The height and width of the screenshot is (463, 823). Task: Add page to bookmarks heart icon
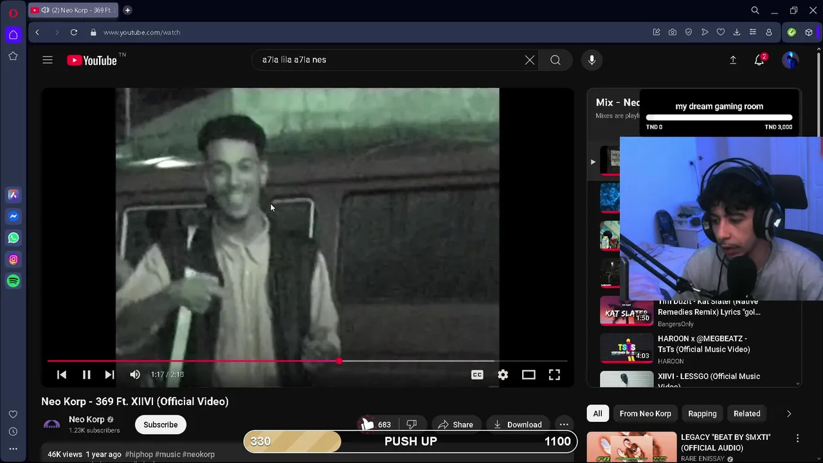721,32
